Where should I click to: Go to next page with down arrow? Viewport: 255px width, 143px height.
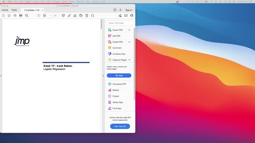pos(44,15)
